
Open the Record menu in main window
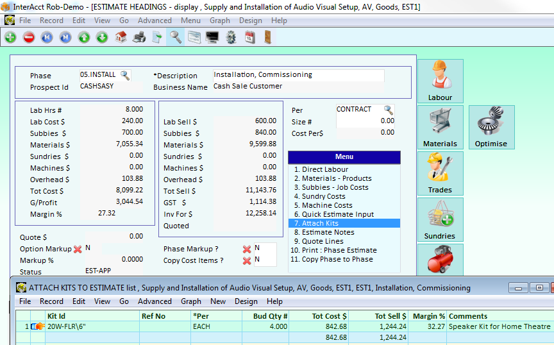point(51,21)
